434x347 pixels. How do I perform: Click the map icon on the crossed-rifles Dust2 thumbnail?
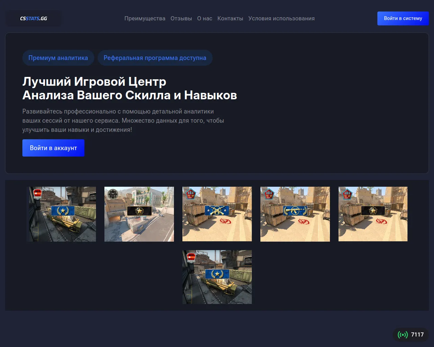pyautogui.click(x=191, y=194)
